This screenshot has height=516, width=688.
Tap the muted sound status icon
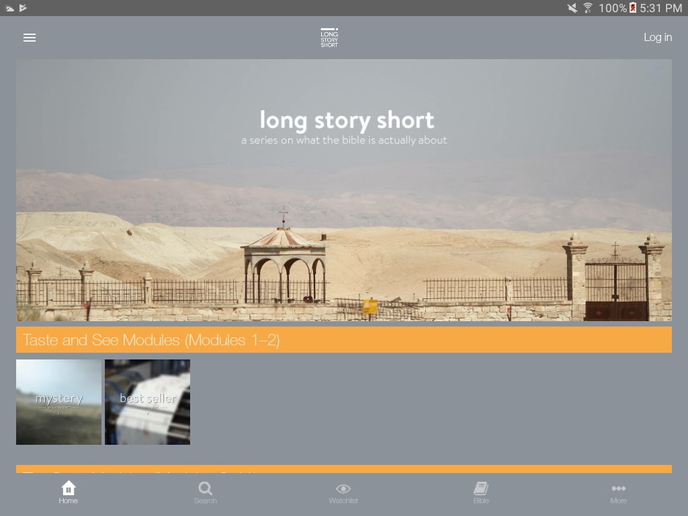point(572,8)
